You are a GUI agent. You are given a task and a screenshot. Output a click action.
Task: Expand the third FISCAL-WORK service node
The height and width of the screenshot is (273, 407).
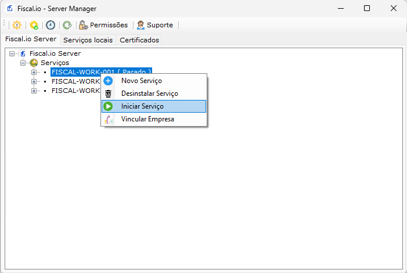click(34, 91)
